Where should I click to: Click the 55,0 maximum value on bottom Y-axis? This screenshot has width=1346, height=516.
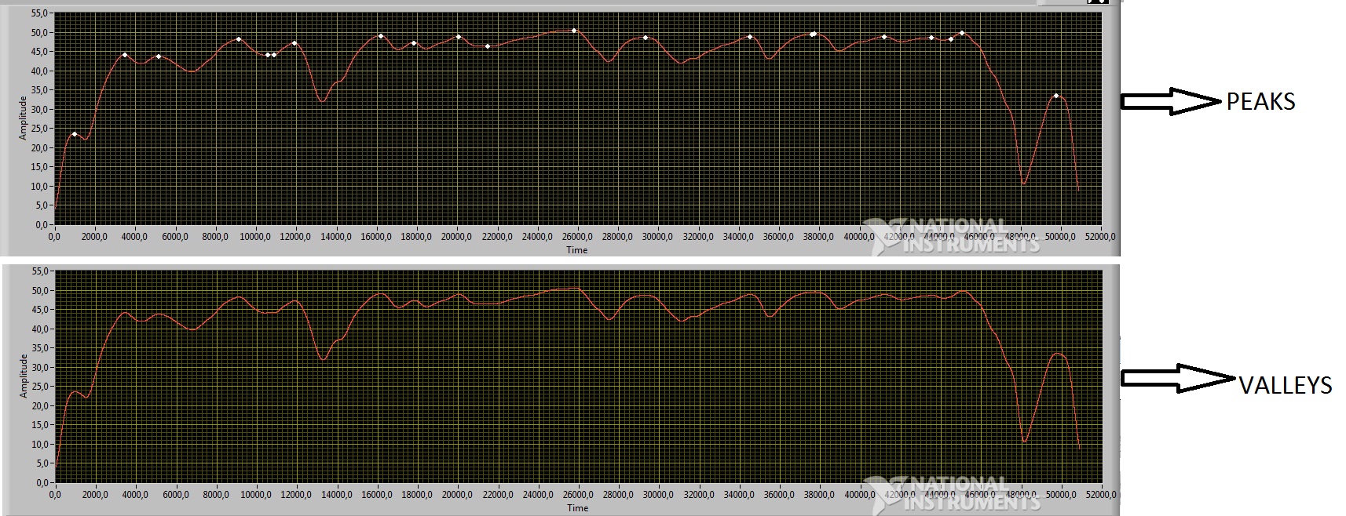coord(38,271)
